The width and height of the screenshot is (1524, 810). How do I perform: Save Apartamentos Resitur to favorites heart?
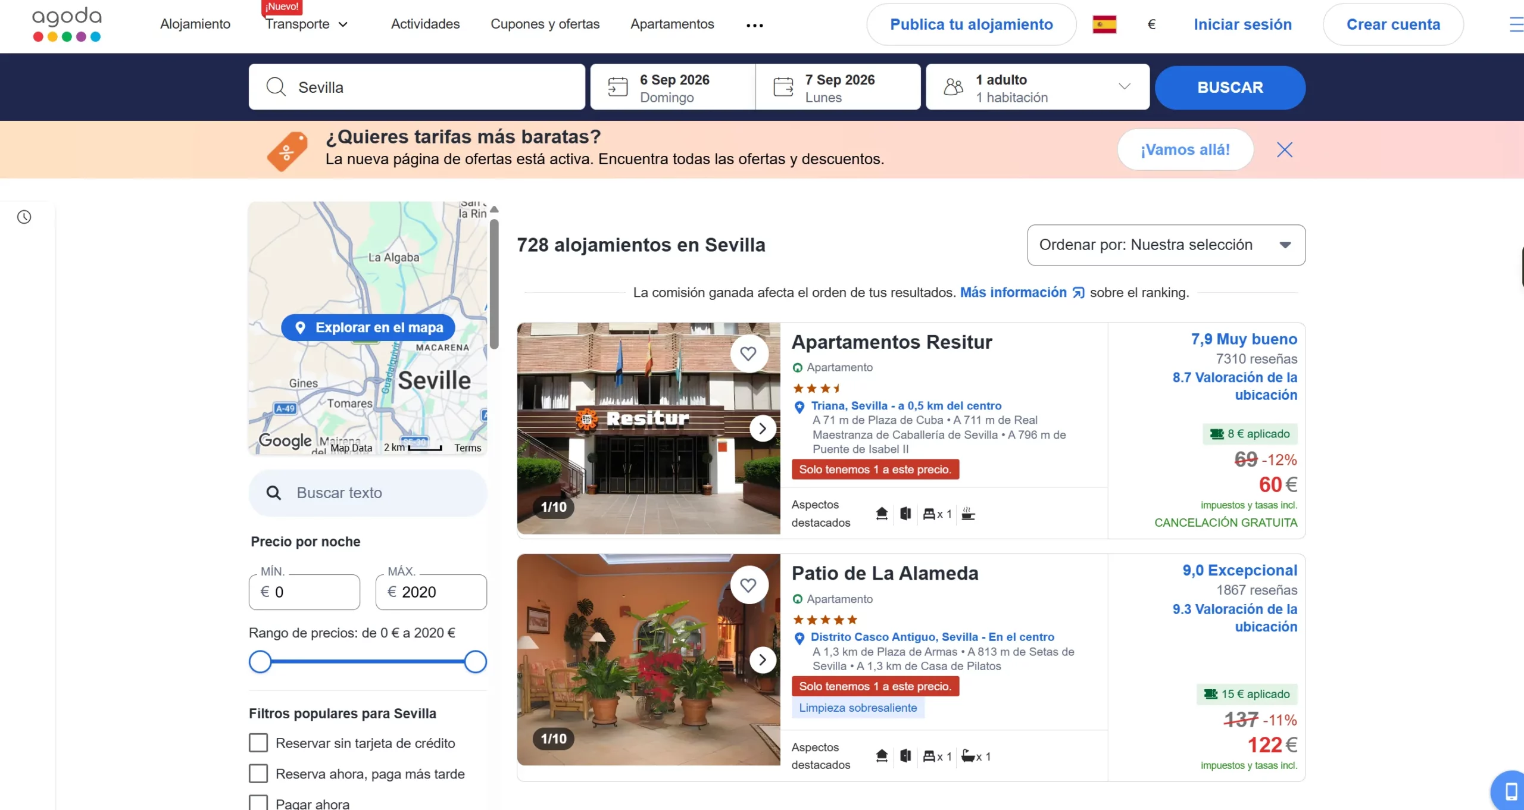point(748,354)
